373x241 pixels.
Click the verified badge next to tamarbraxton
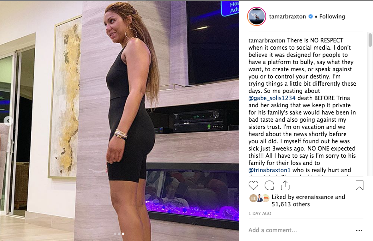[311, 16]
